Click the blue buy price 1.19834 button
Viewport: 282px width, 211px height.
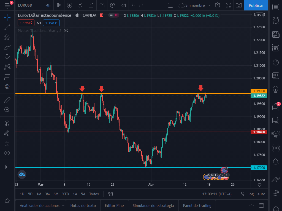(51, 23)
